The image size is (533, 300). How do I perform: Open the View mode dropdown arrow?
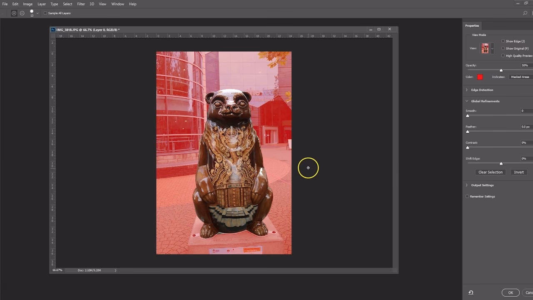(x=493, y=48)
